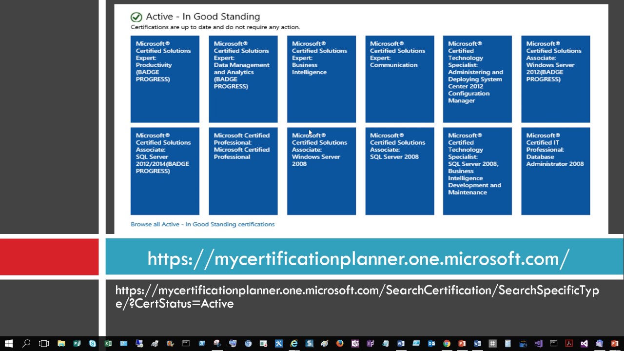Open Skype from the taskbar
Screen dimensions: 624x351
pyautogui.click(x=92, y=343)
